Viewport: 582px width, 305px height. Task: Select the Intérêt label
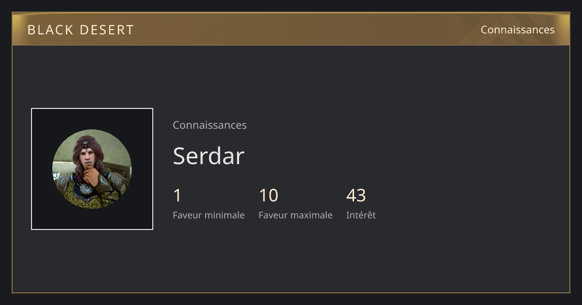pos(361,215)
